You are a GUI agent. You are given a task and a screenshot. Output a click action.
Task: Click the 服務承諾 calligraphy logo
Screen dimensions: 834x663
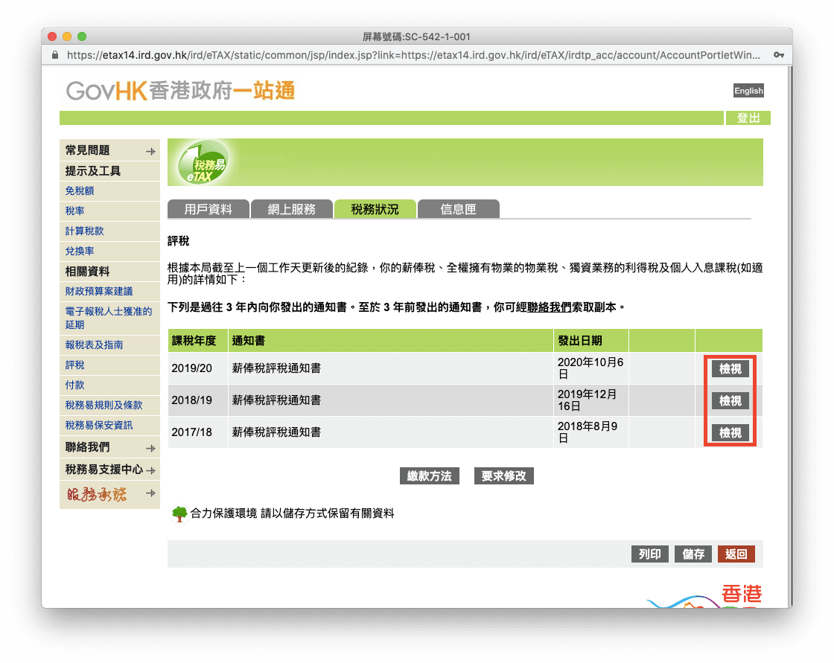click(x=97, y=494)
